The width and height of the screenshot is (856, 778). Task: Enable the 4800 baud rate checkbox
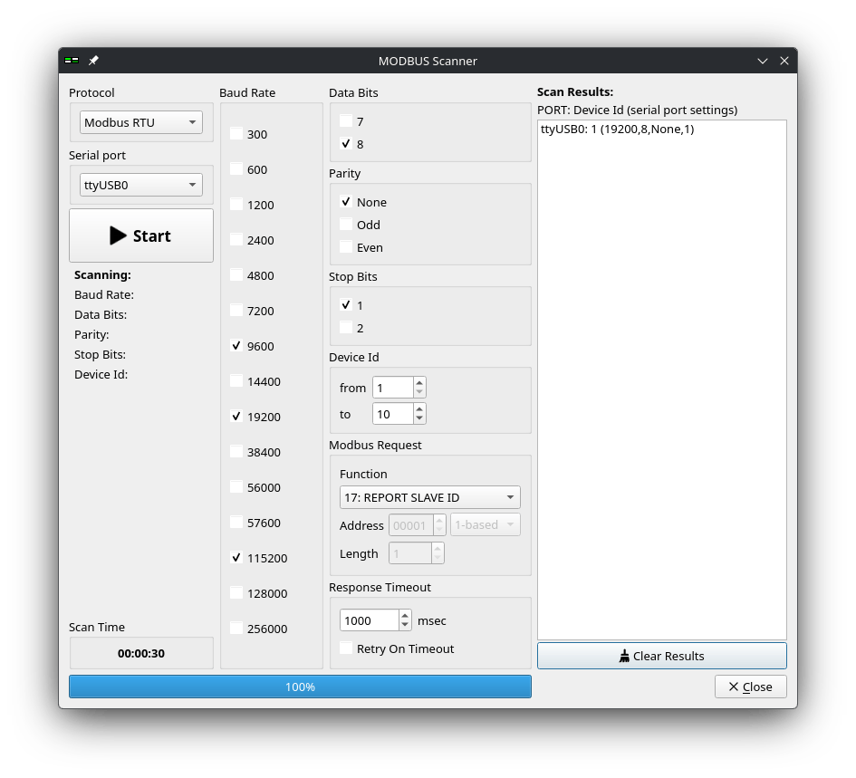pyautogui.click(x=236, y=275)
